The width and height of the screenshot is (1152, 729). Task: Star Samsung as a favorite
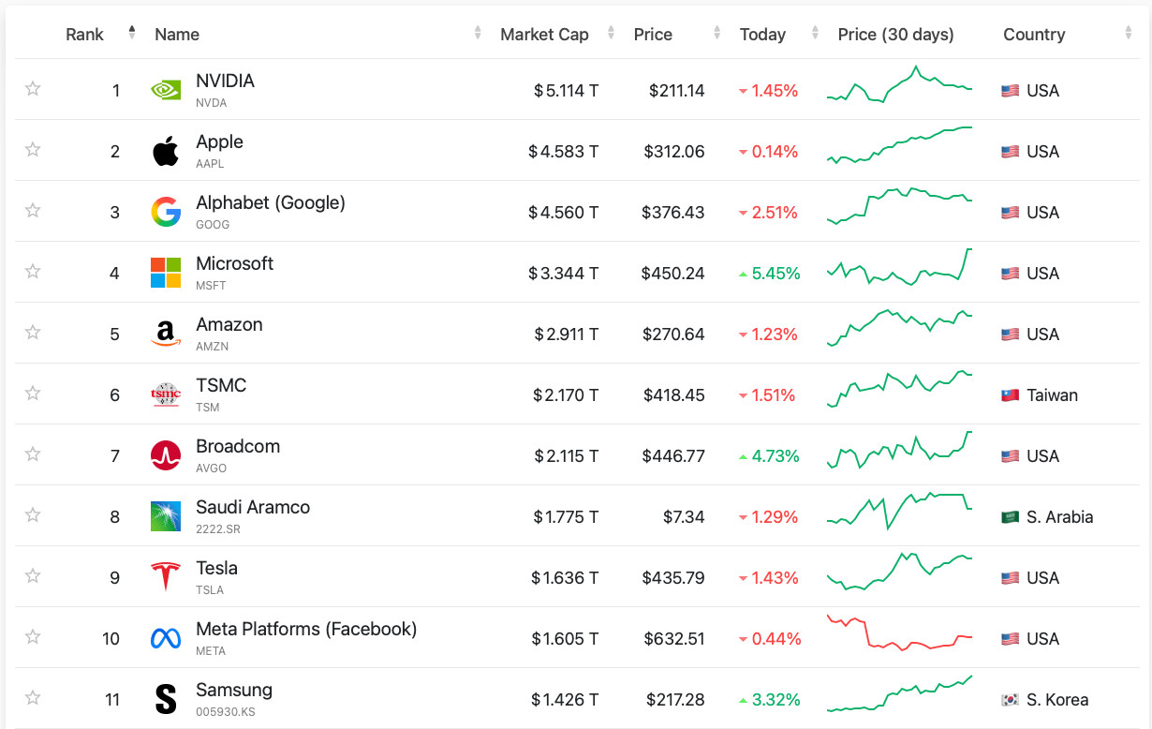(33, 698)
